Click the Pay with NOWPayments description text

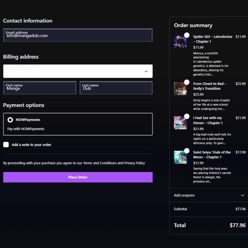click(26, 129)
